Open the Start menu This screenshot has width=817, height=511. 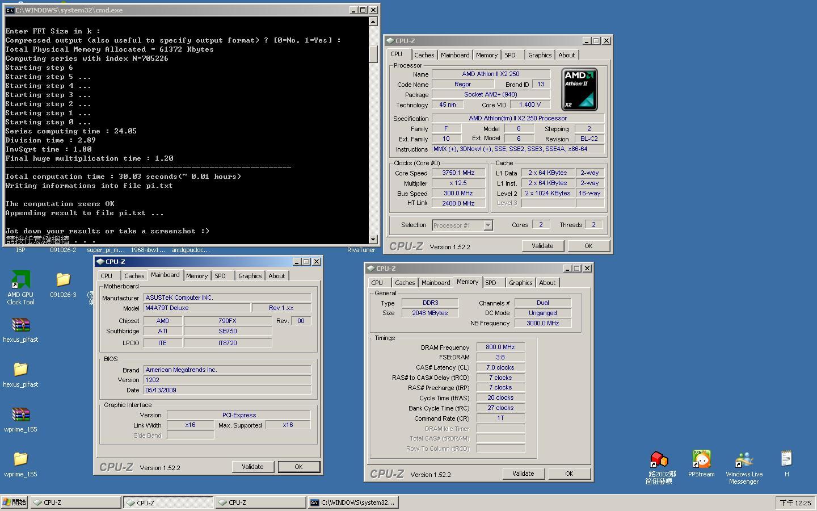tap(15, 502)
